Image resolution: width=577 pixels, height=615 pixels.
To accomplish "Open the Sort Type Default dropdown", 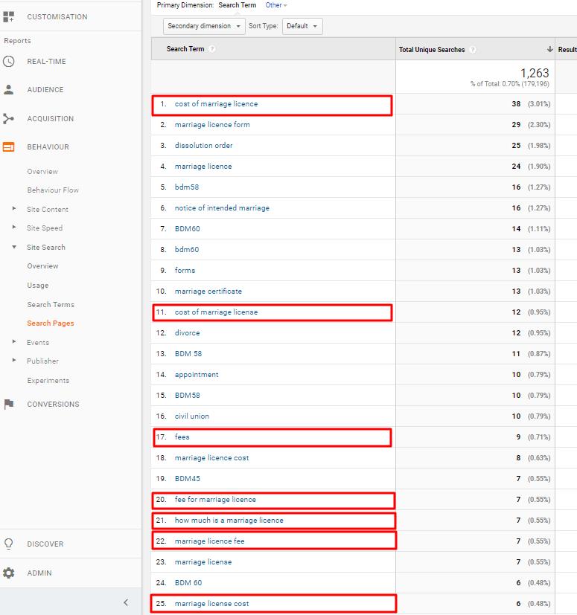I will click(x=302, y=26).
